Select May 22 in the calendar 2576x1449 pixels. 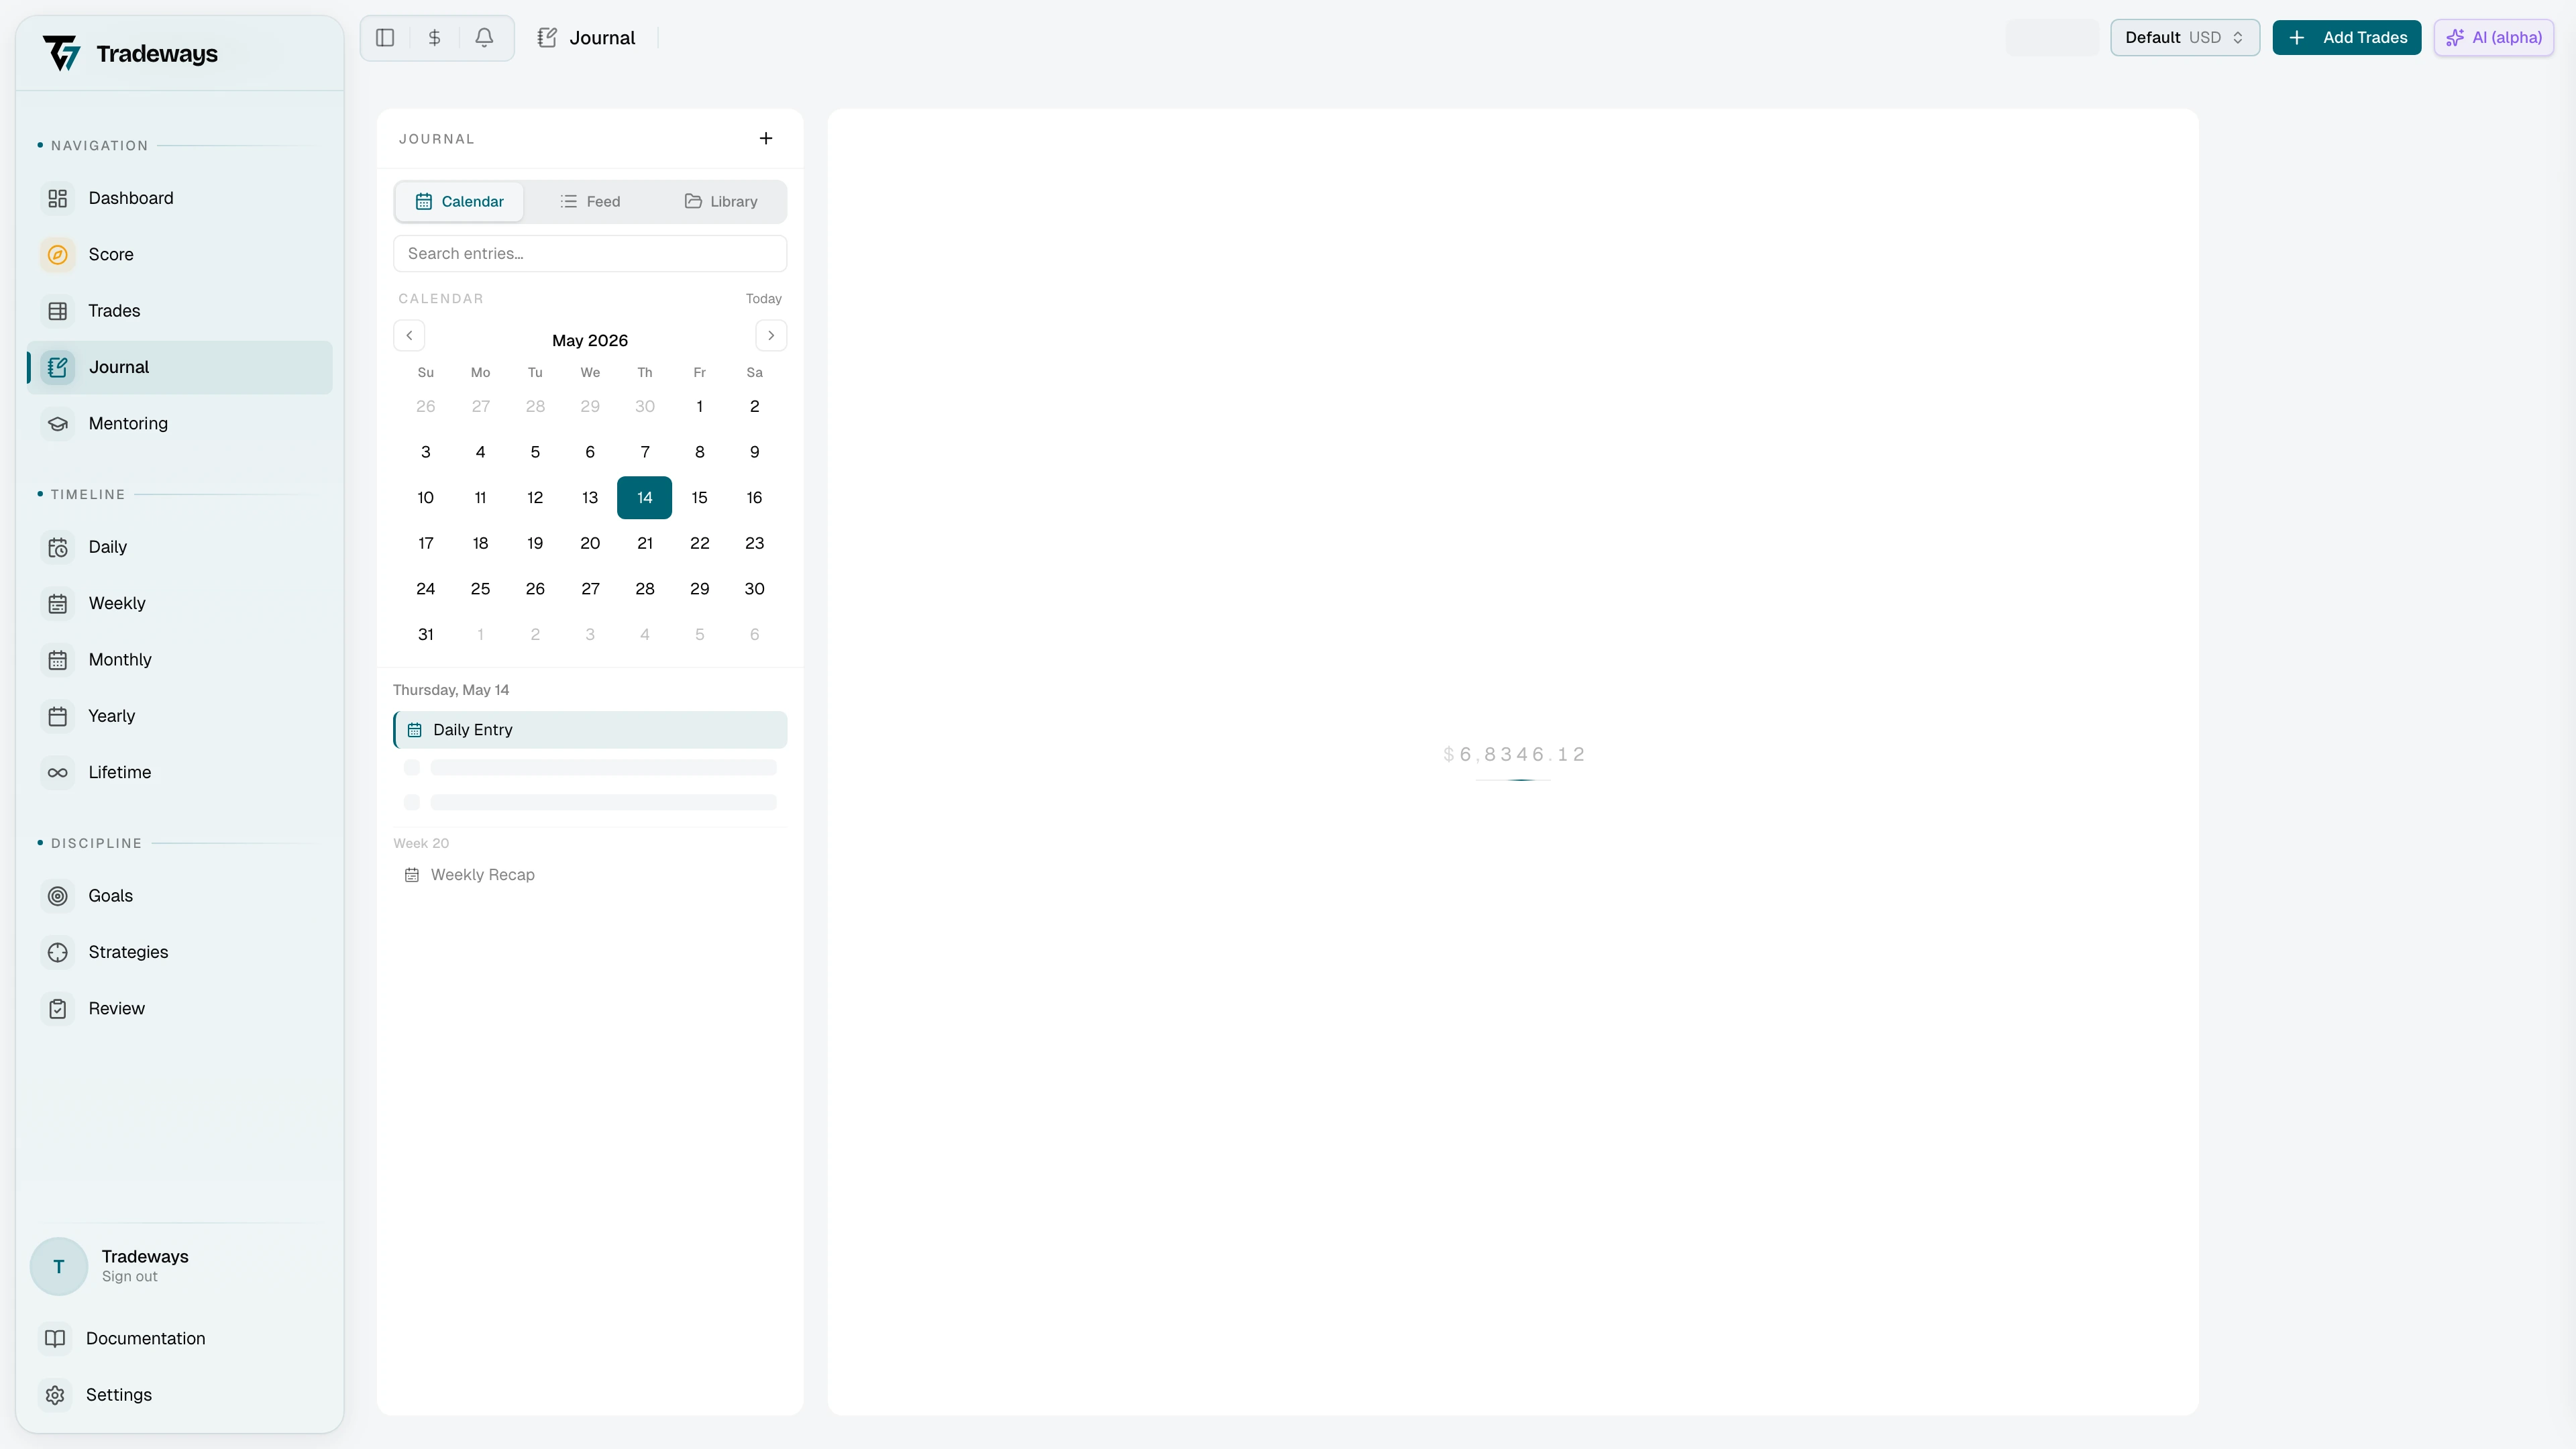700,544
